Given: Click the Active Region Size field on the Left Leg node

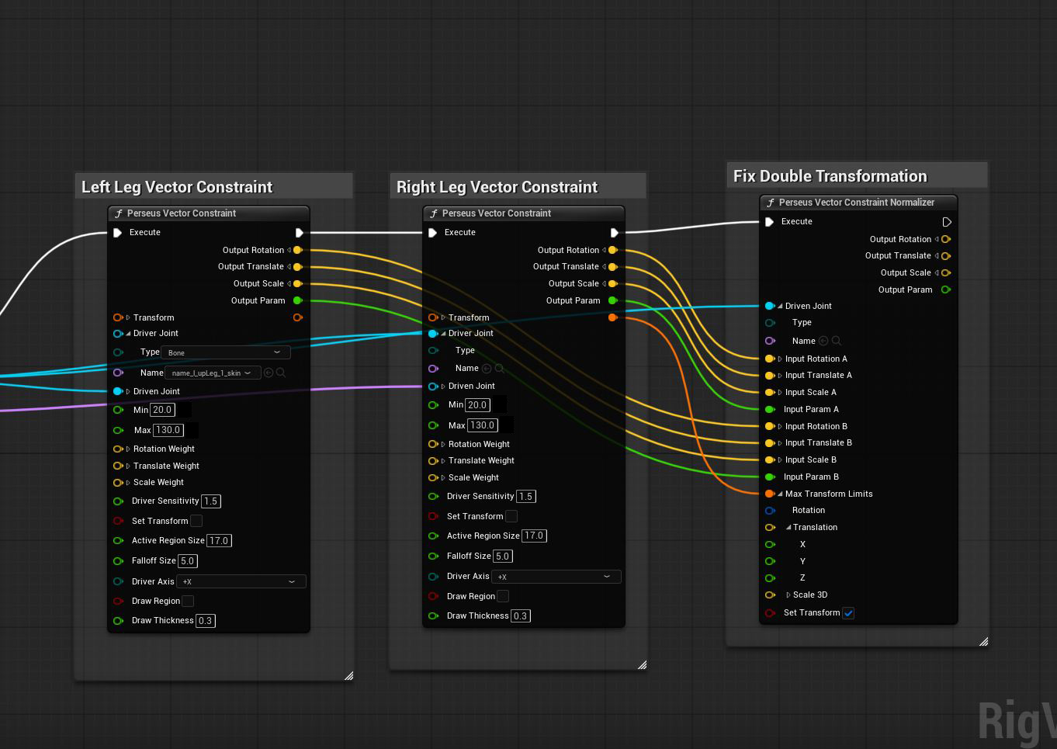Looking at the screenshot, I should click(x=219, y=541).
